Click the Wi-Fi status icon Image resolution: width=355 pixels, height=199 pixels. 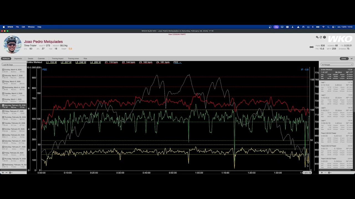point(323,27)
